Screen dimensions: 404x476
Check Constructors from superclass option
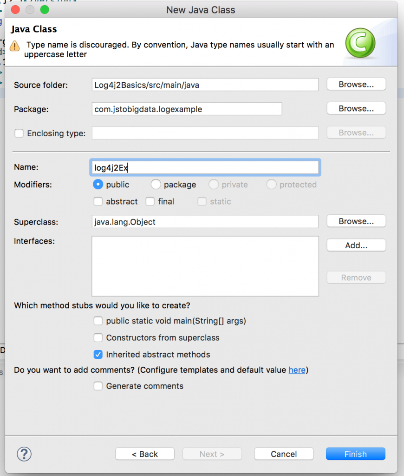tap(98, 337)
